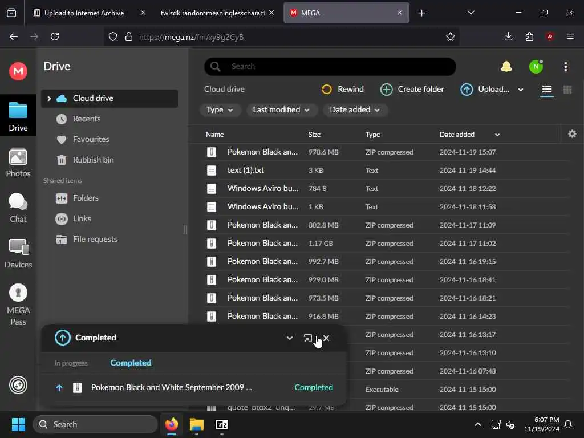Sort by the Name column header

click(214, 135)
